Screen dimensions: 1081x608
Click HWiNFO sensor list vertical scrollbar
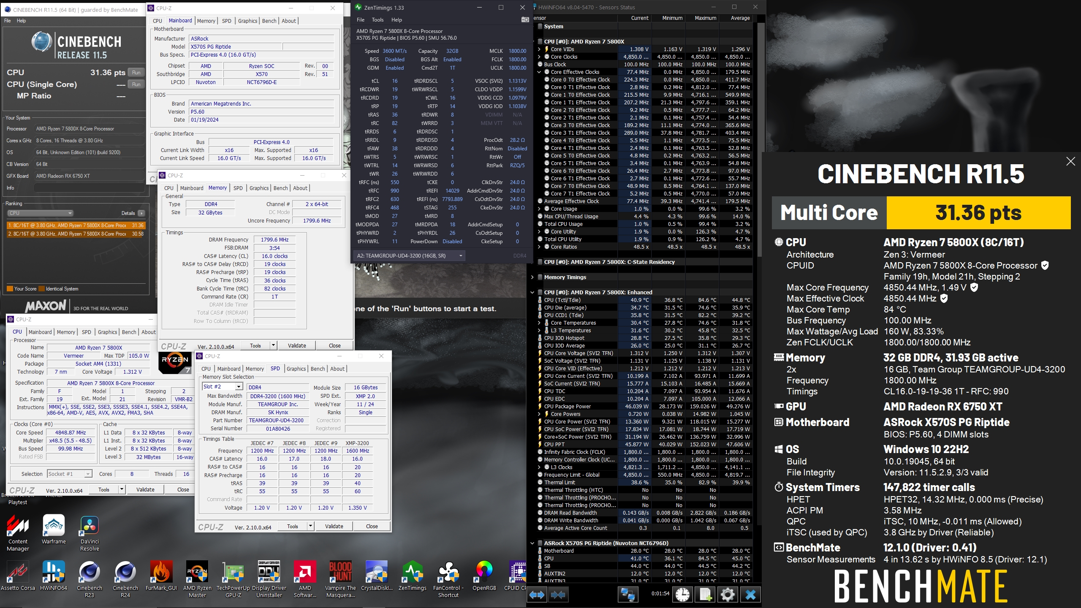[761, 139]
